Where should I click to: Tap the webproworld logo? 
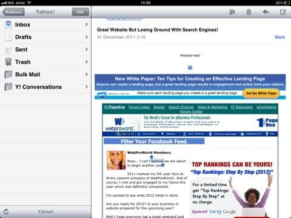[119, 124]
